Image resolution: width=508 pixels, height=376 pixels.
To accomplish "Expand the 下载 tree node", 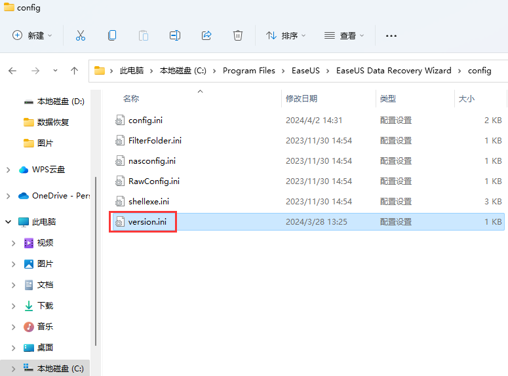I will tap(14, 306).
